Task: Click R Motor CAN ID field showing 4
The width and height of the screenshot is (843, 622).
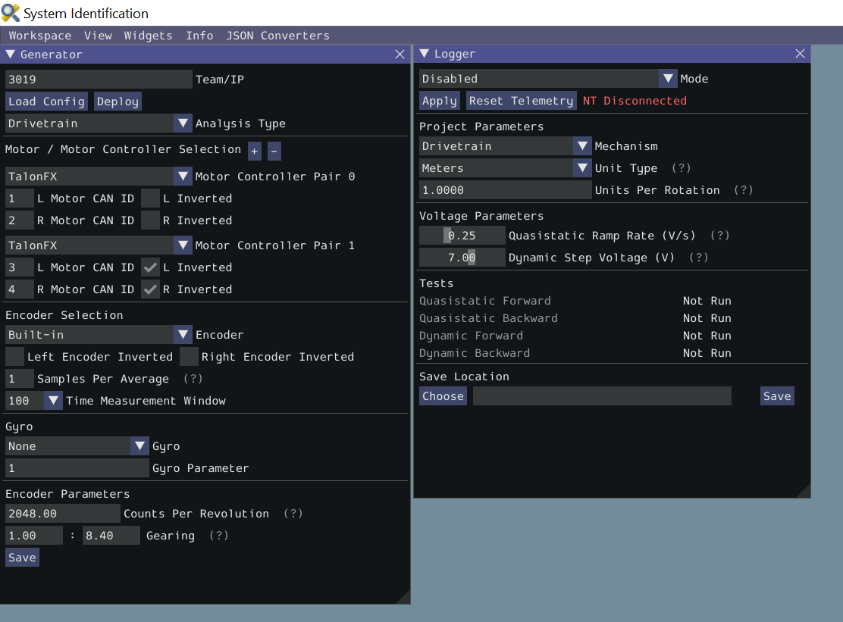Action: [x=20, y=289]
